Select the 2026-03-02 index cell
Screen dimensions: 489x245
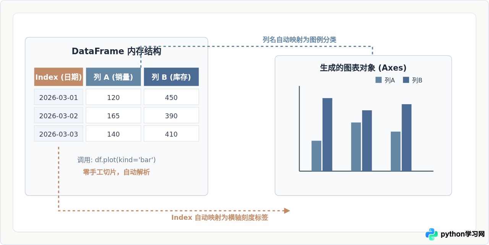pyautogui.click(x=58, y=115)
